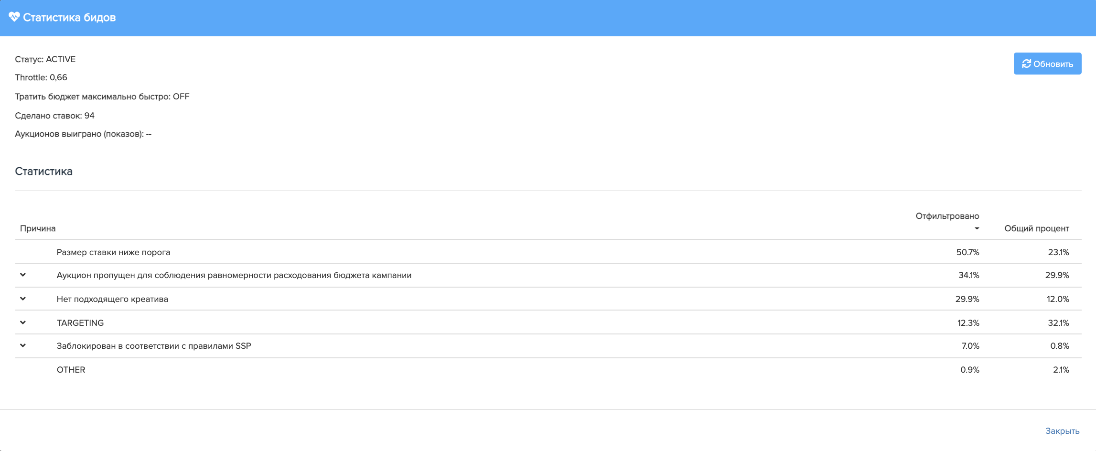Select the OTHER reason row
This screenshot has width=1096, height=451.
(71, 370)
